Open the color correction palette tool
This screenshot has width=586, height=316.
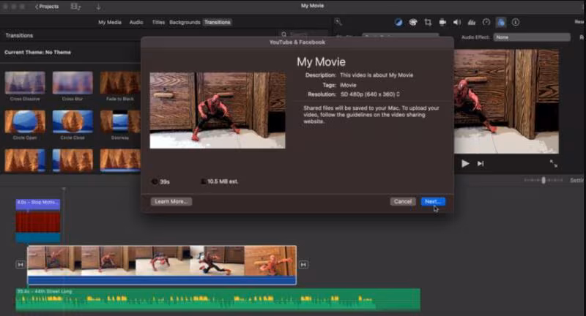point(413,23)
